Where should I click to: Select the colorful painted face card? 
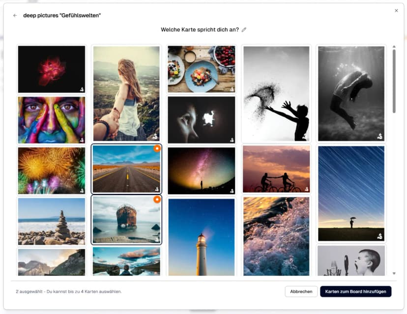pos(52,120)
